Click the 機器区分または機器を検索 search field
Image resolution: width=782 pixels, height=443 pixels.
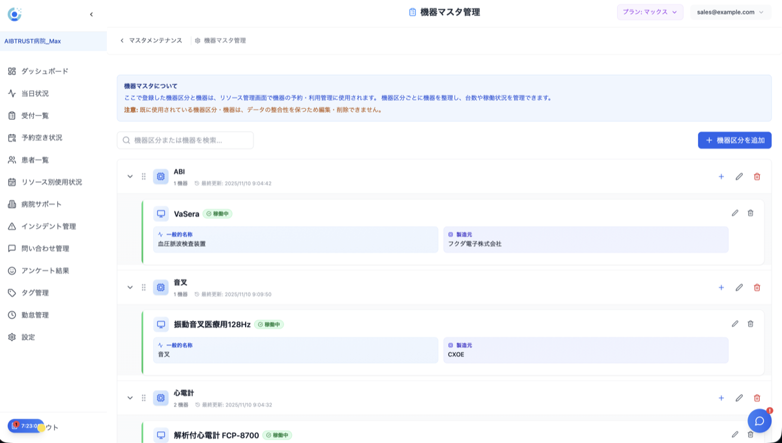pos(186,139)
